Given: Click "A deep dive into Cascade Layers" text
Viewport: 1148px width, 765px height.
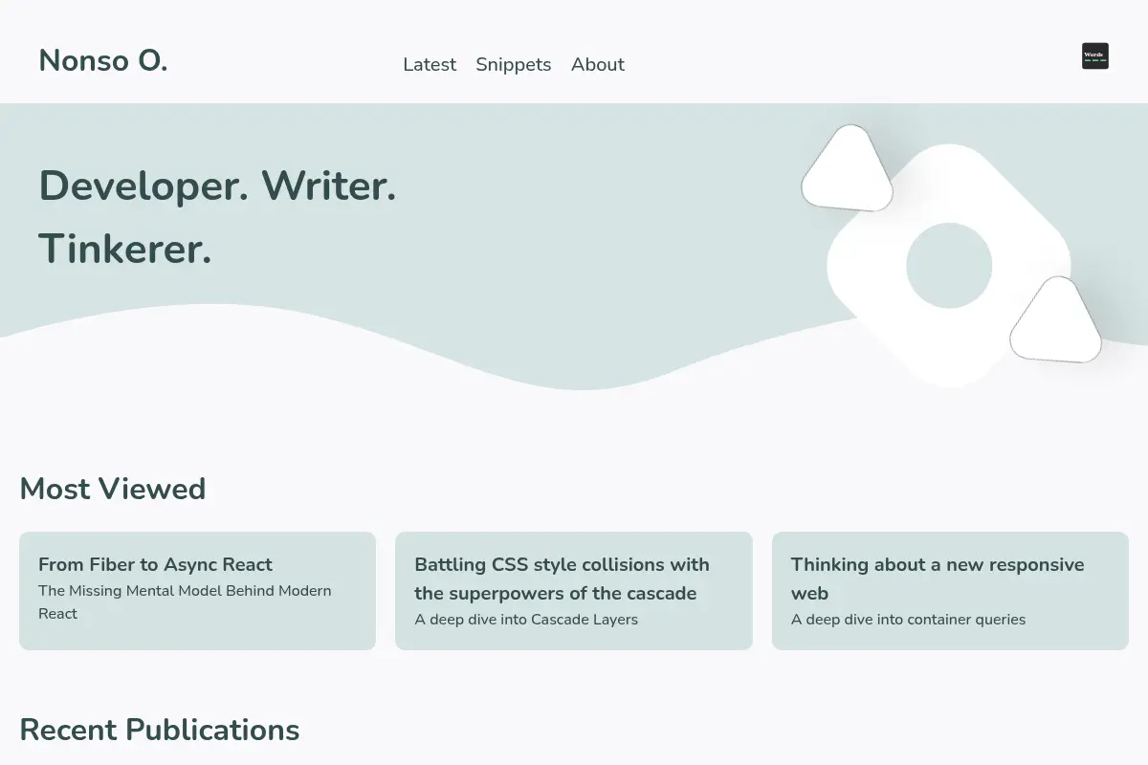Looking at the screenshot, I should (x=526, y=619).
